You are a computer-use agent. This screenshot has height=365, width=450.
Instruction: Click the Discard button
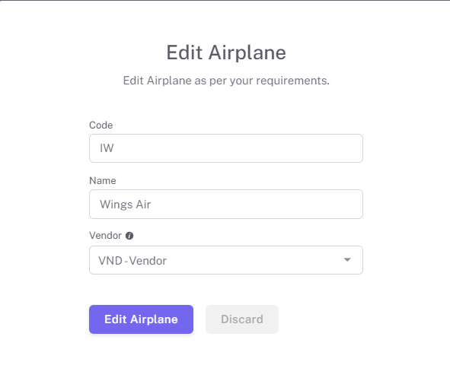tap(242, 319)
